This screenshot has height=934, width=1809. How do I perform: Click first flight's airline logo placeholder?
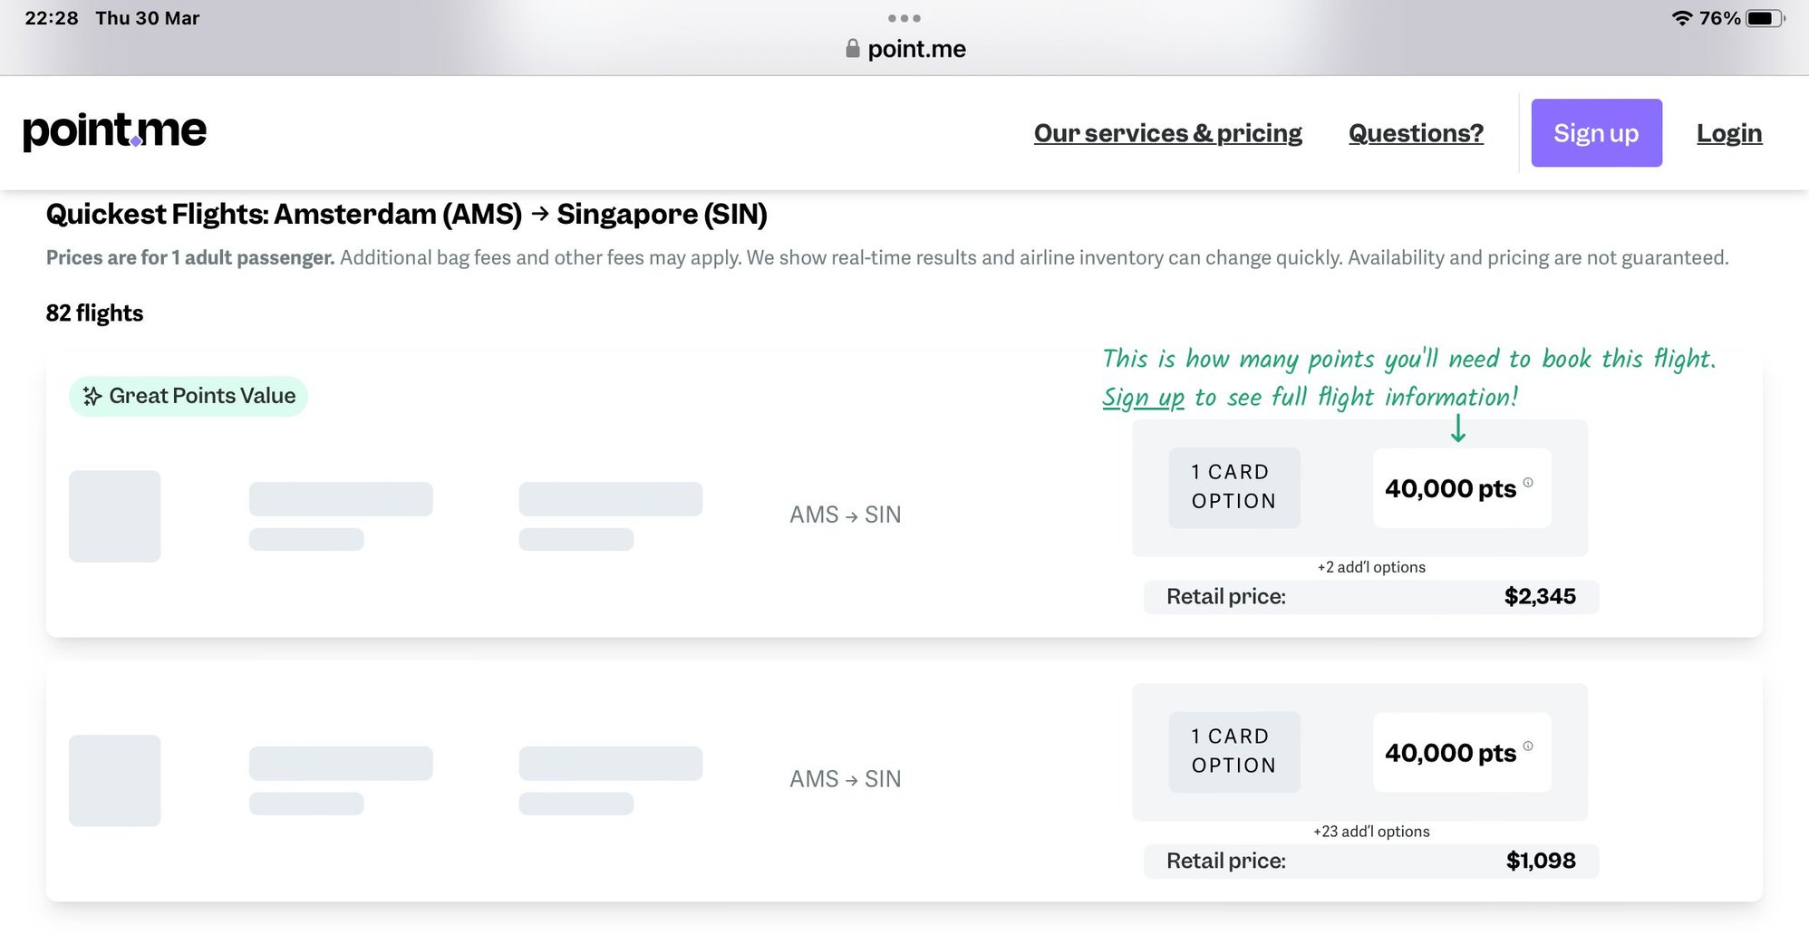pos(115,516)
